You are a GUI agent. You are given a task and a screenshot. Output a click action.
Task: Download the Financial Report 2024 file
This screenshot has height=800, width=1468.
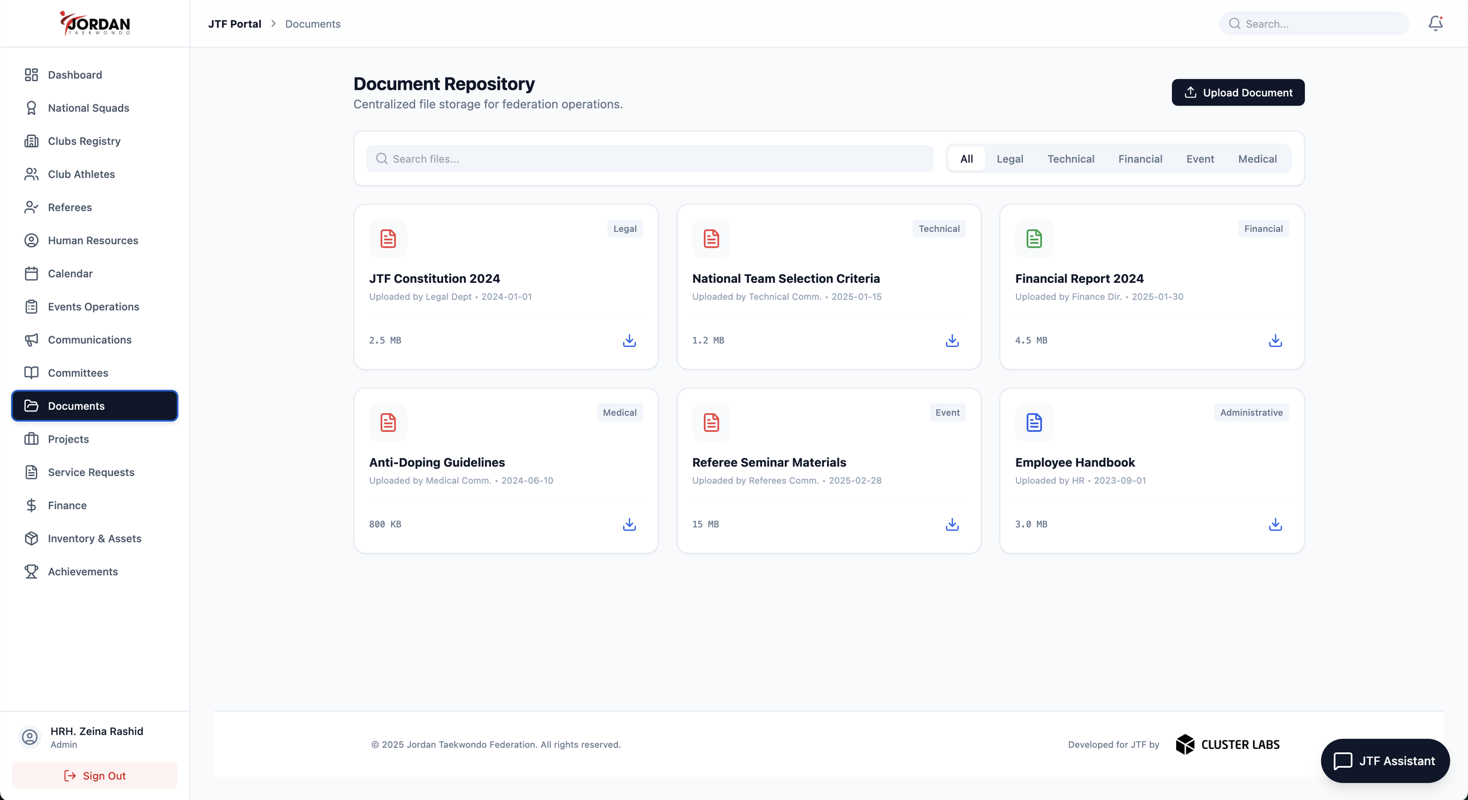click(x=1275, y=340)
